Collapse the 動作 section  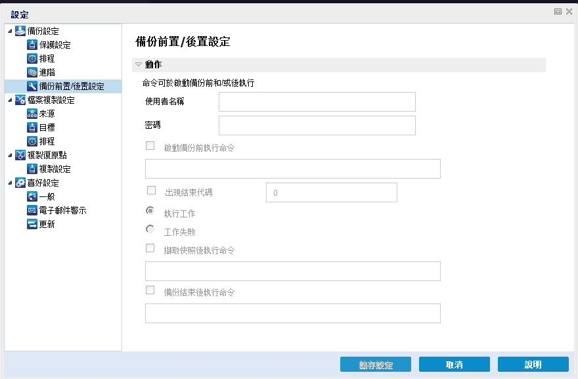click(x=138, y=65)
